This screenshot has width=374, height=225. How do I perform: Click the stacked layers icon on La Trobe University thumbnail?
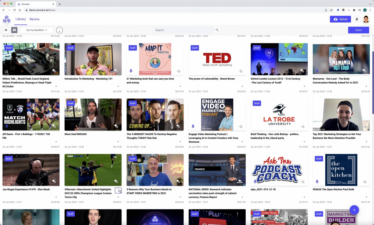(302, 126)
